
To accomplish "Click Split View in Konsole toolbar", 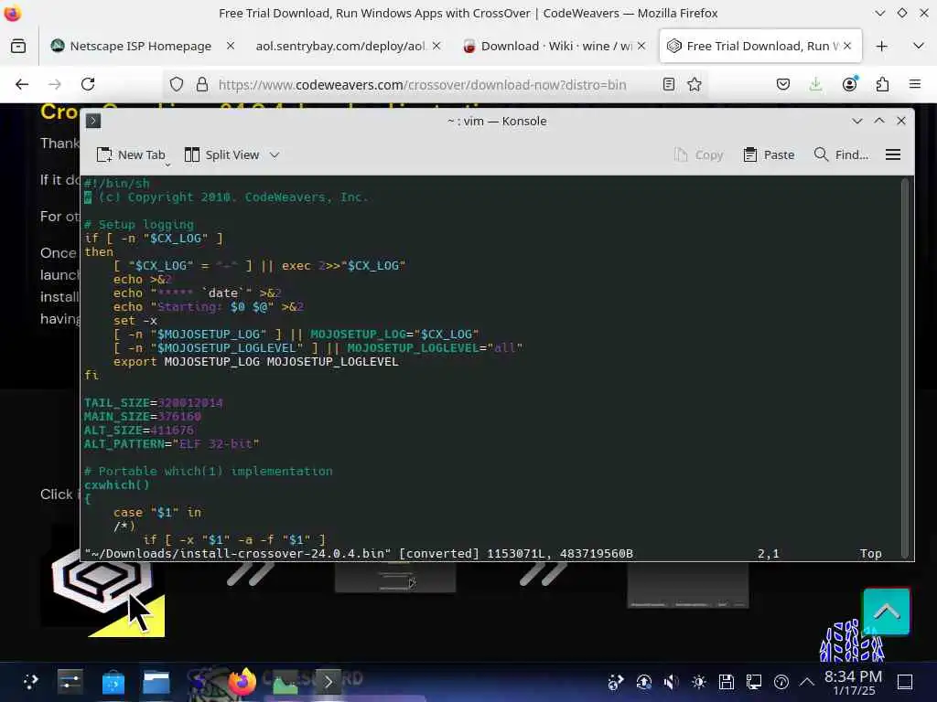I will point(221,155).
